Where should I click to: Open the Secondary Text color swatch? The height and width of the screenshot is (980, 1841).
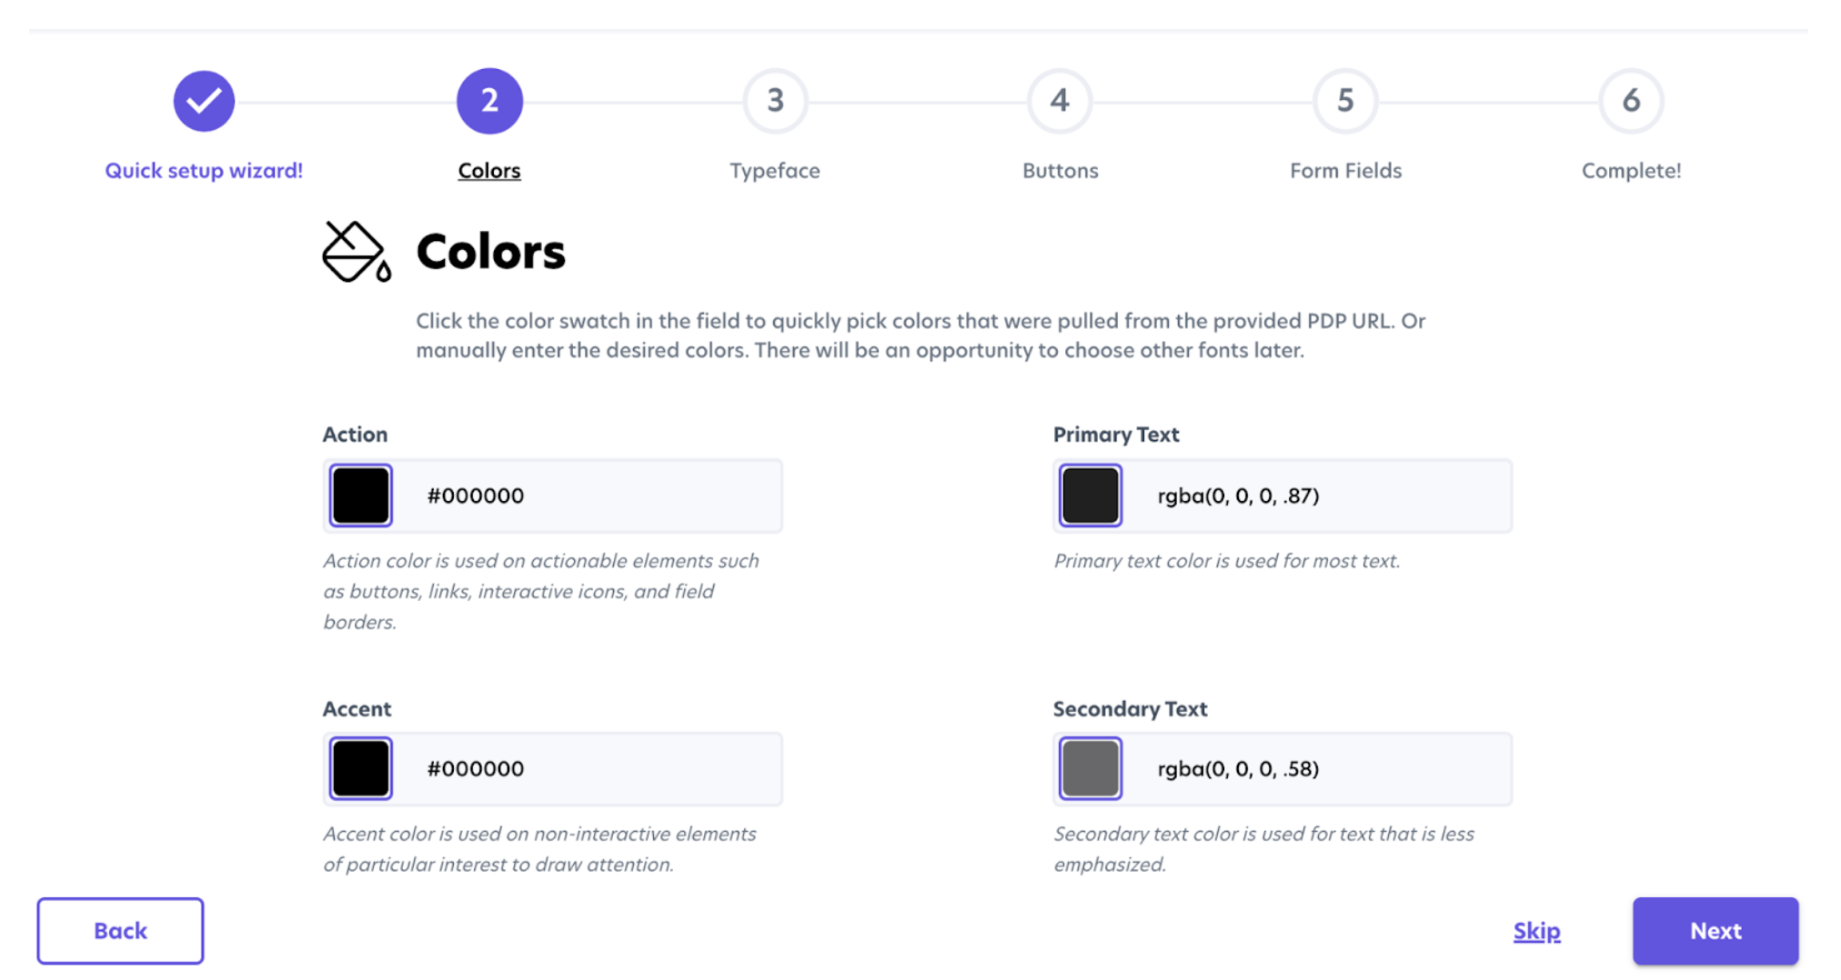1091,768
